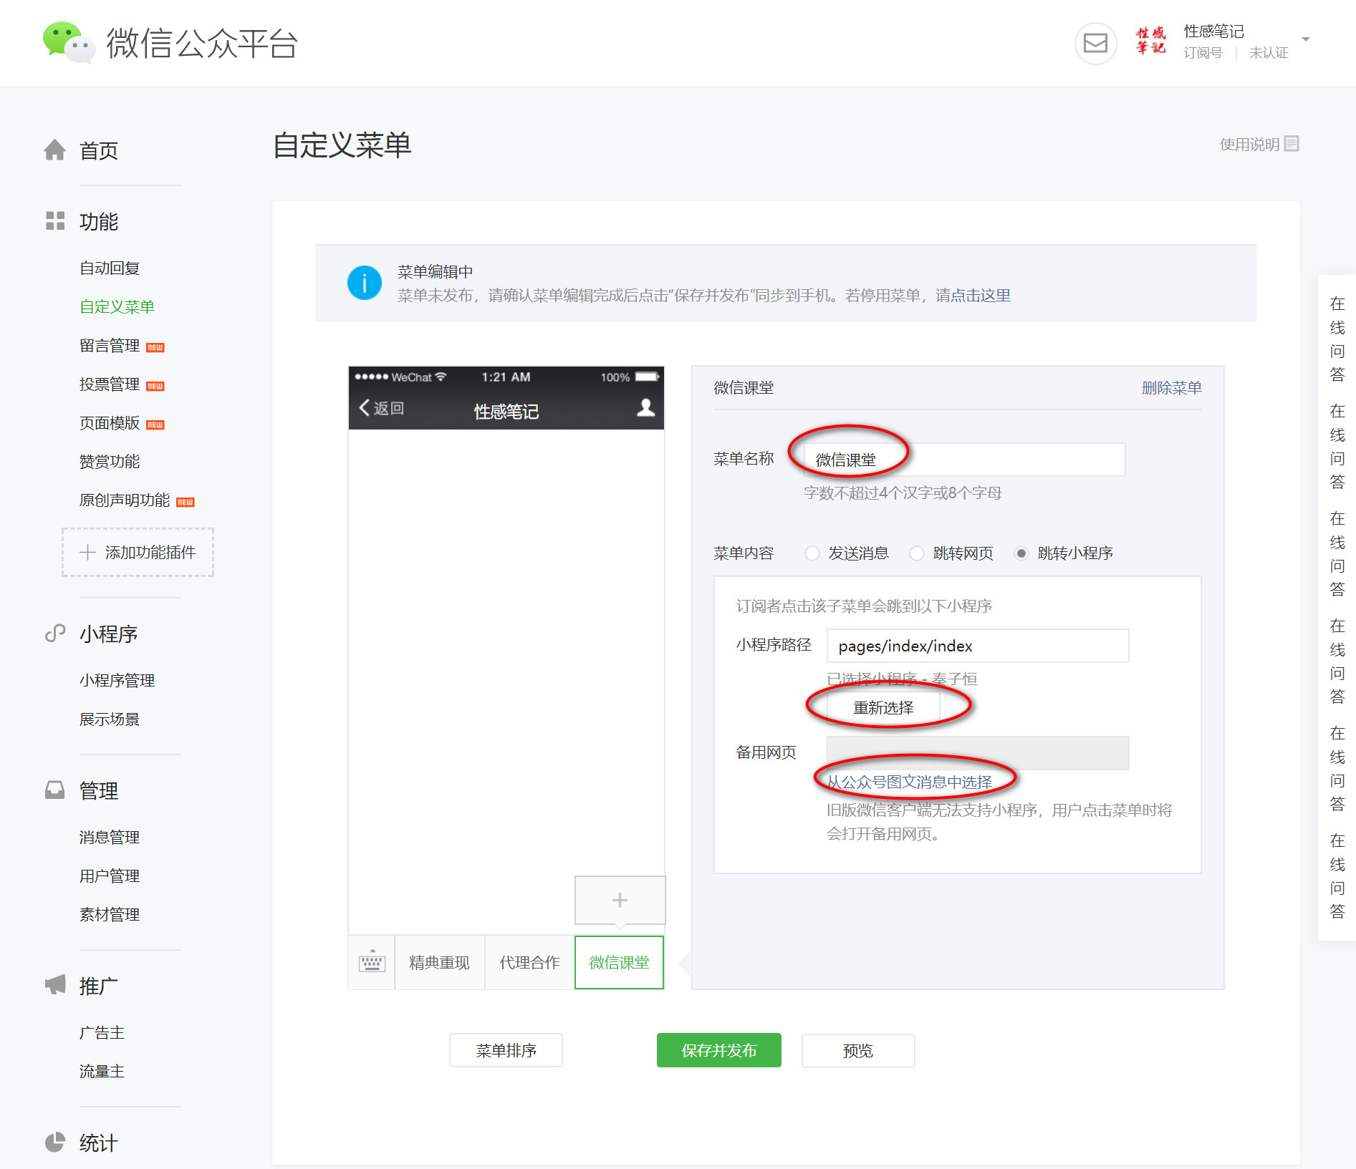Select the 发送消息 radio option
1356x1169 pixels.
[812, 553]
